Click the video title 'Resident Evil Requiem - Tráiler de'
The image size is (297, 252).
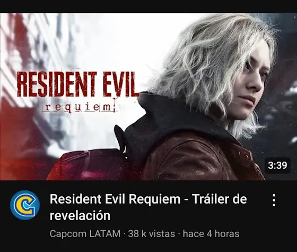coord(148,199)
